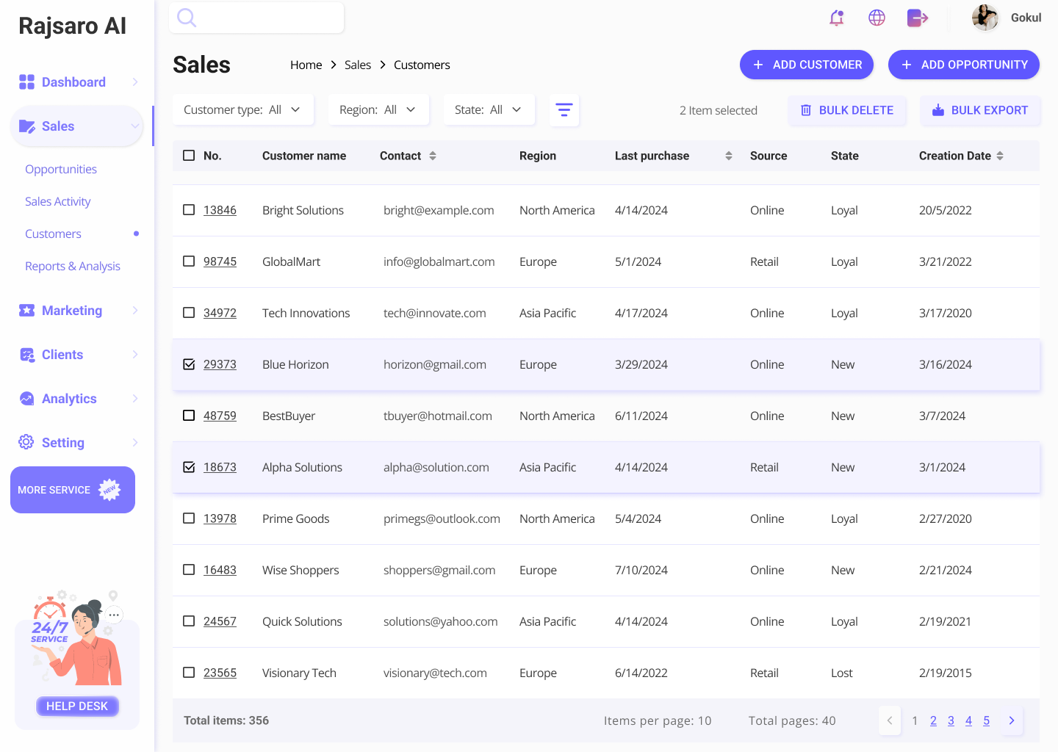Open the Region filter dropdown
This screenshot has height=752, width=1058.
[x=378, y=110]
